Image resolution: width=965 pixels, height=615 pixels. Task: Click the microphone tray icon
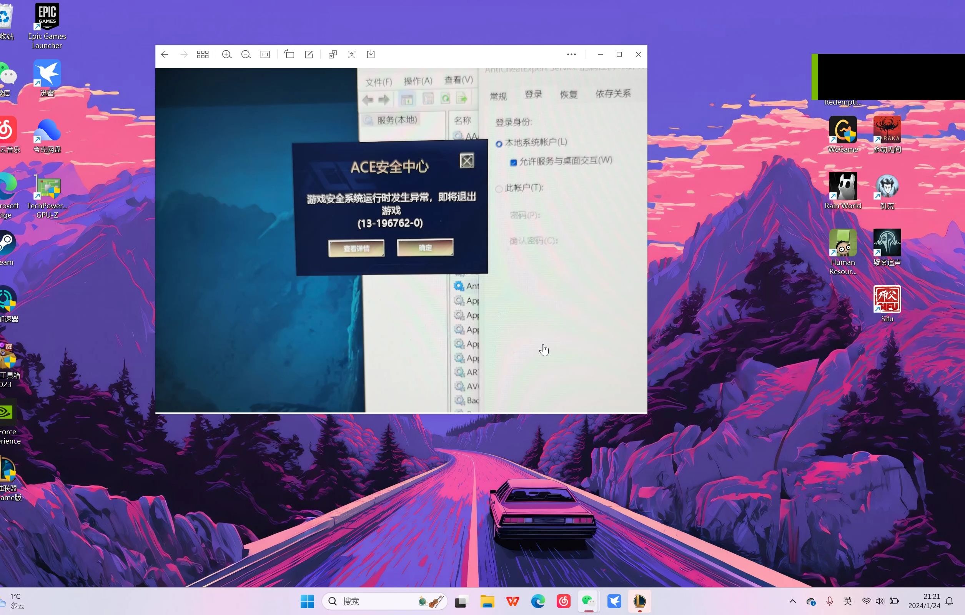coord(830,602)
